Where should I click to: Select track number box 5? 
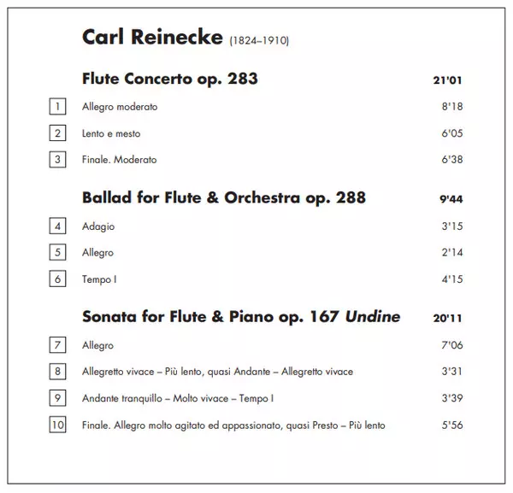pos(58,252)
